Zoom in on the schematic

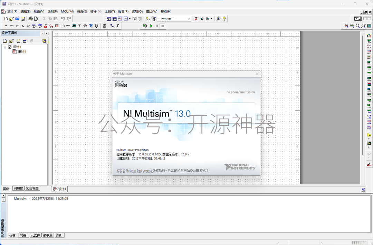click(x=346, y=25)
